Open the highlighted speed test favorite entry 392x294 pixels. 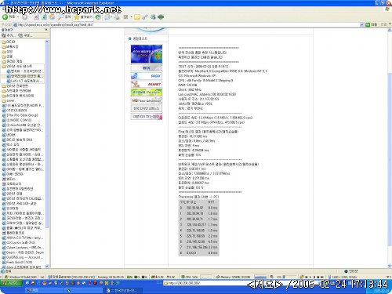24,76
